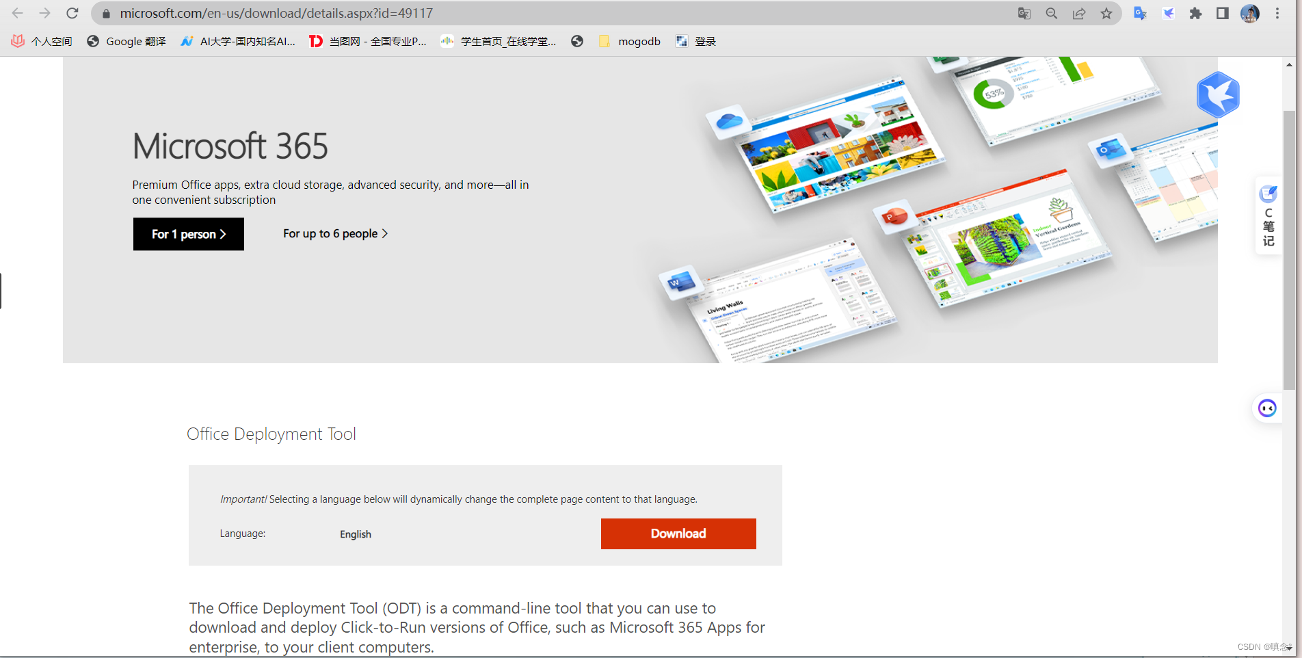Screen dimensions: 1302x658
Task: Open the Chrome three-dot menu
Action: coord(1277,13)
